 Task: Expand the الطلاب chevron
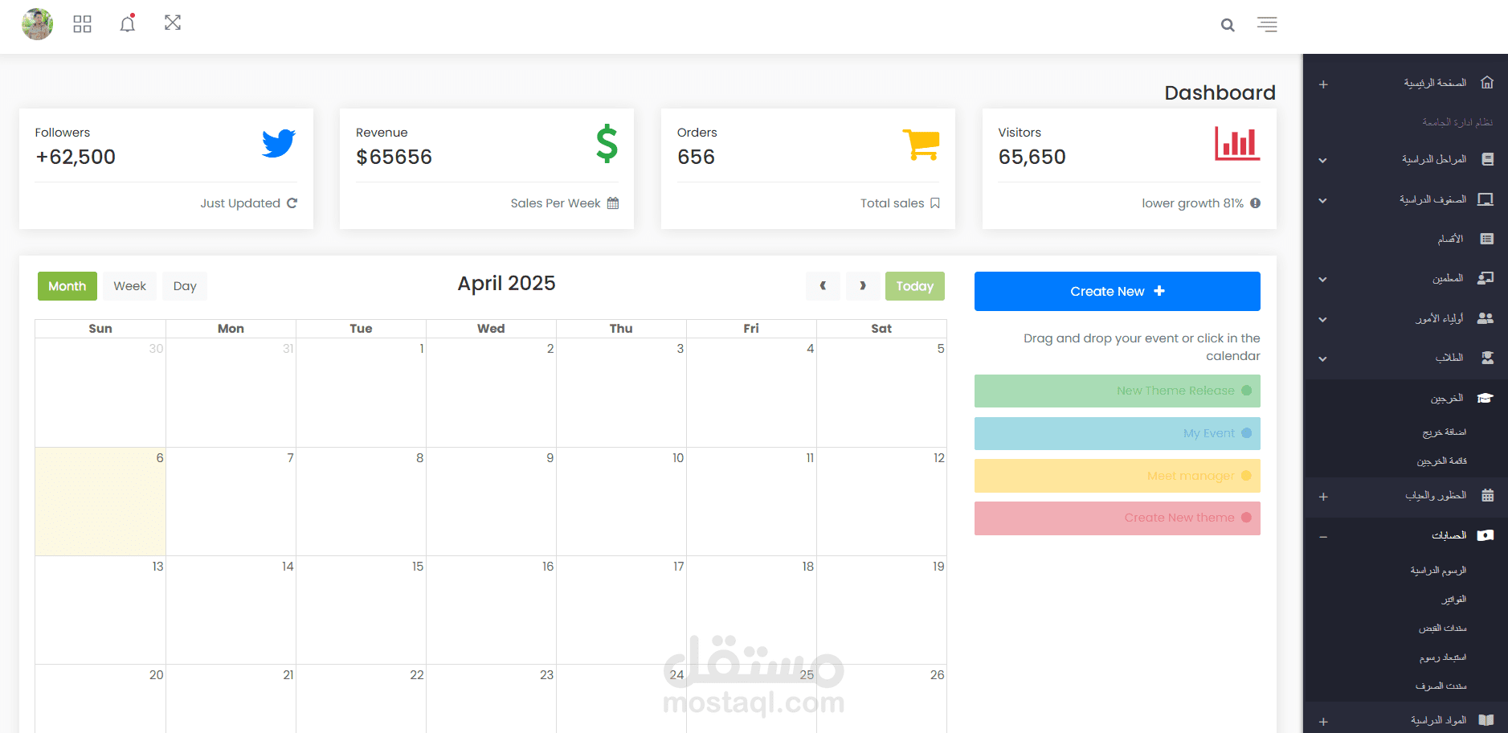(x=1322, y=359)
